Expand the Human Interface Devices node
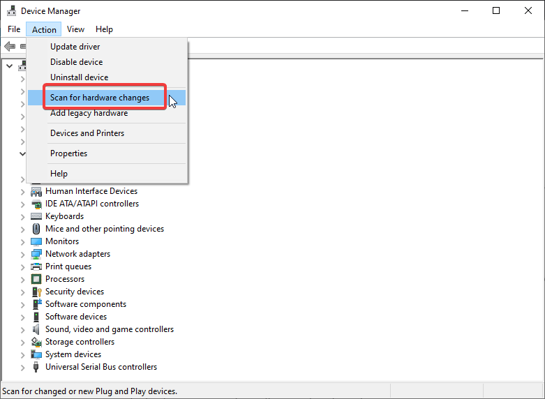The image size is (545, 399). pyautogui.click(x=22, y=192)
